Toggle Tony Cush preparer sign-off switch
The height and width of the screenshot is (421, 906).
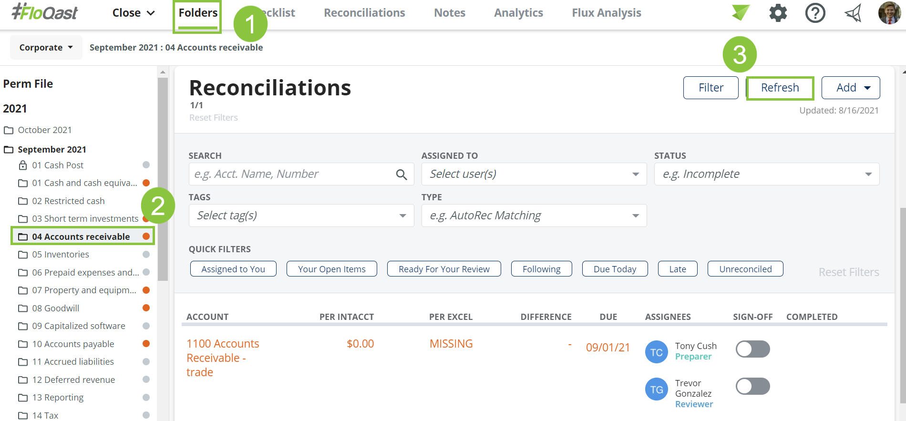click(x=752, y=349)
